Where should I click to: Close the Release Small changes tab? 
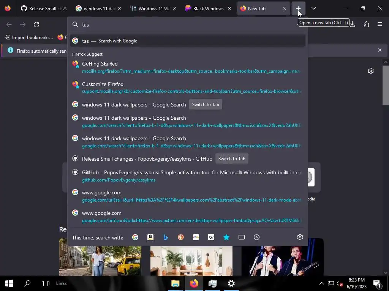65,8
